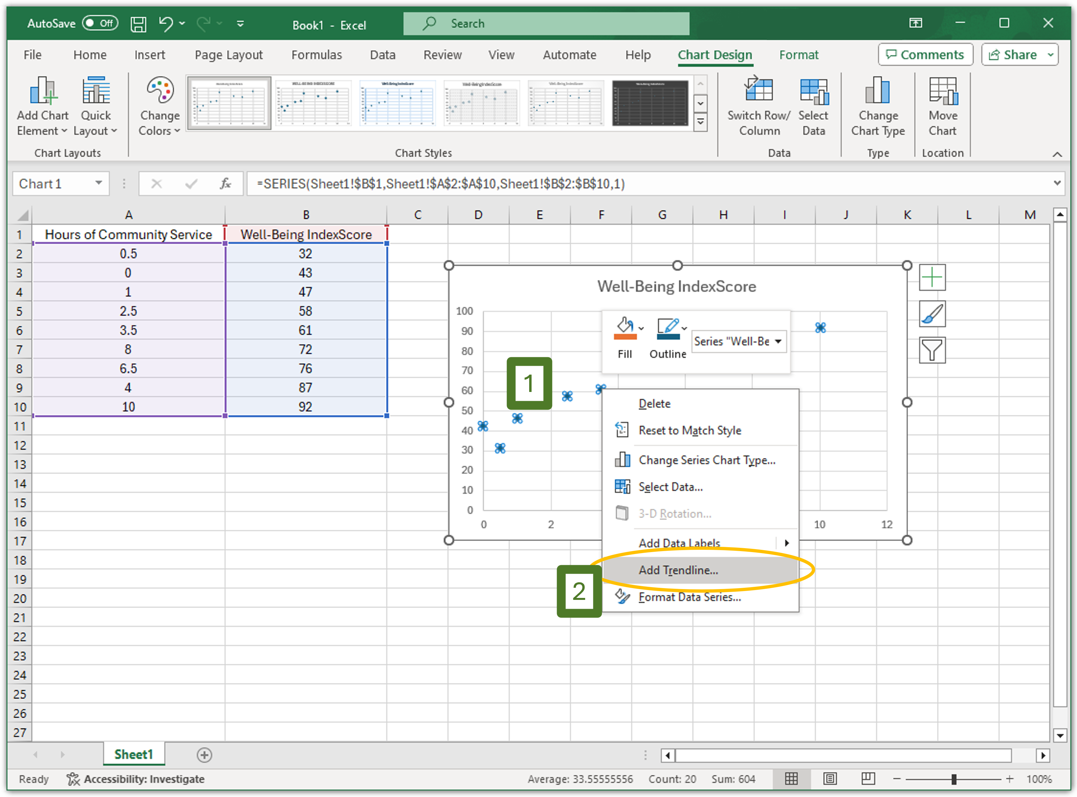The height and width of the screenshot is (797, 1077).
Task: Click the Chart Elements plus icon
Action: coord(932,278)
